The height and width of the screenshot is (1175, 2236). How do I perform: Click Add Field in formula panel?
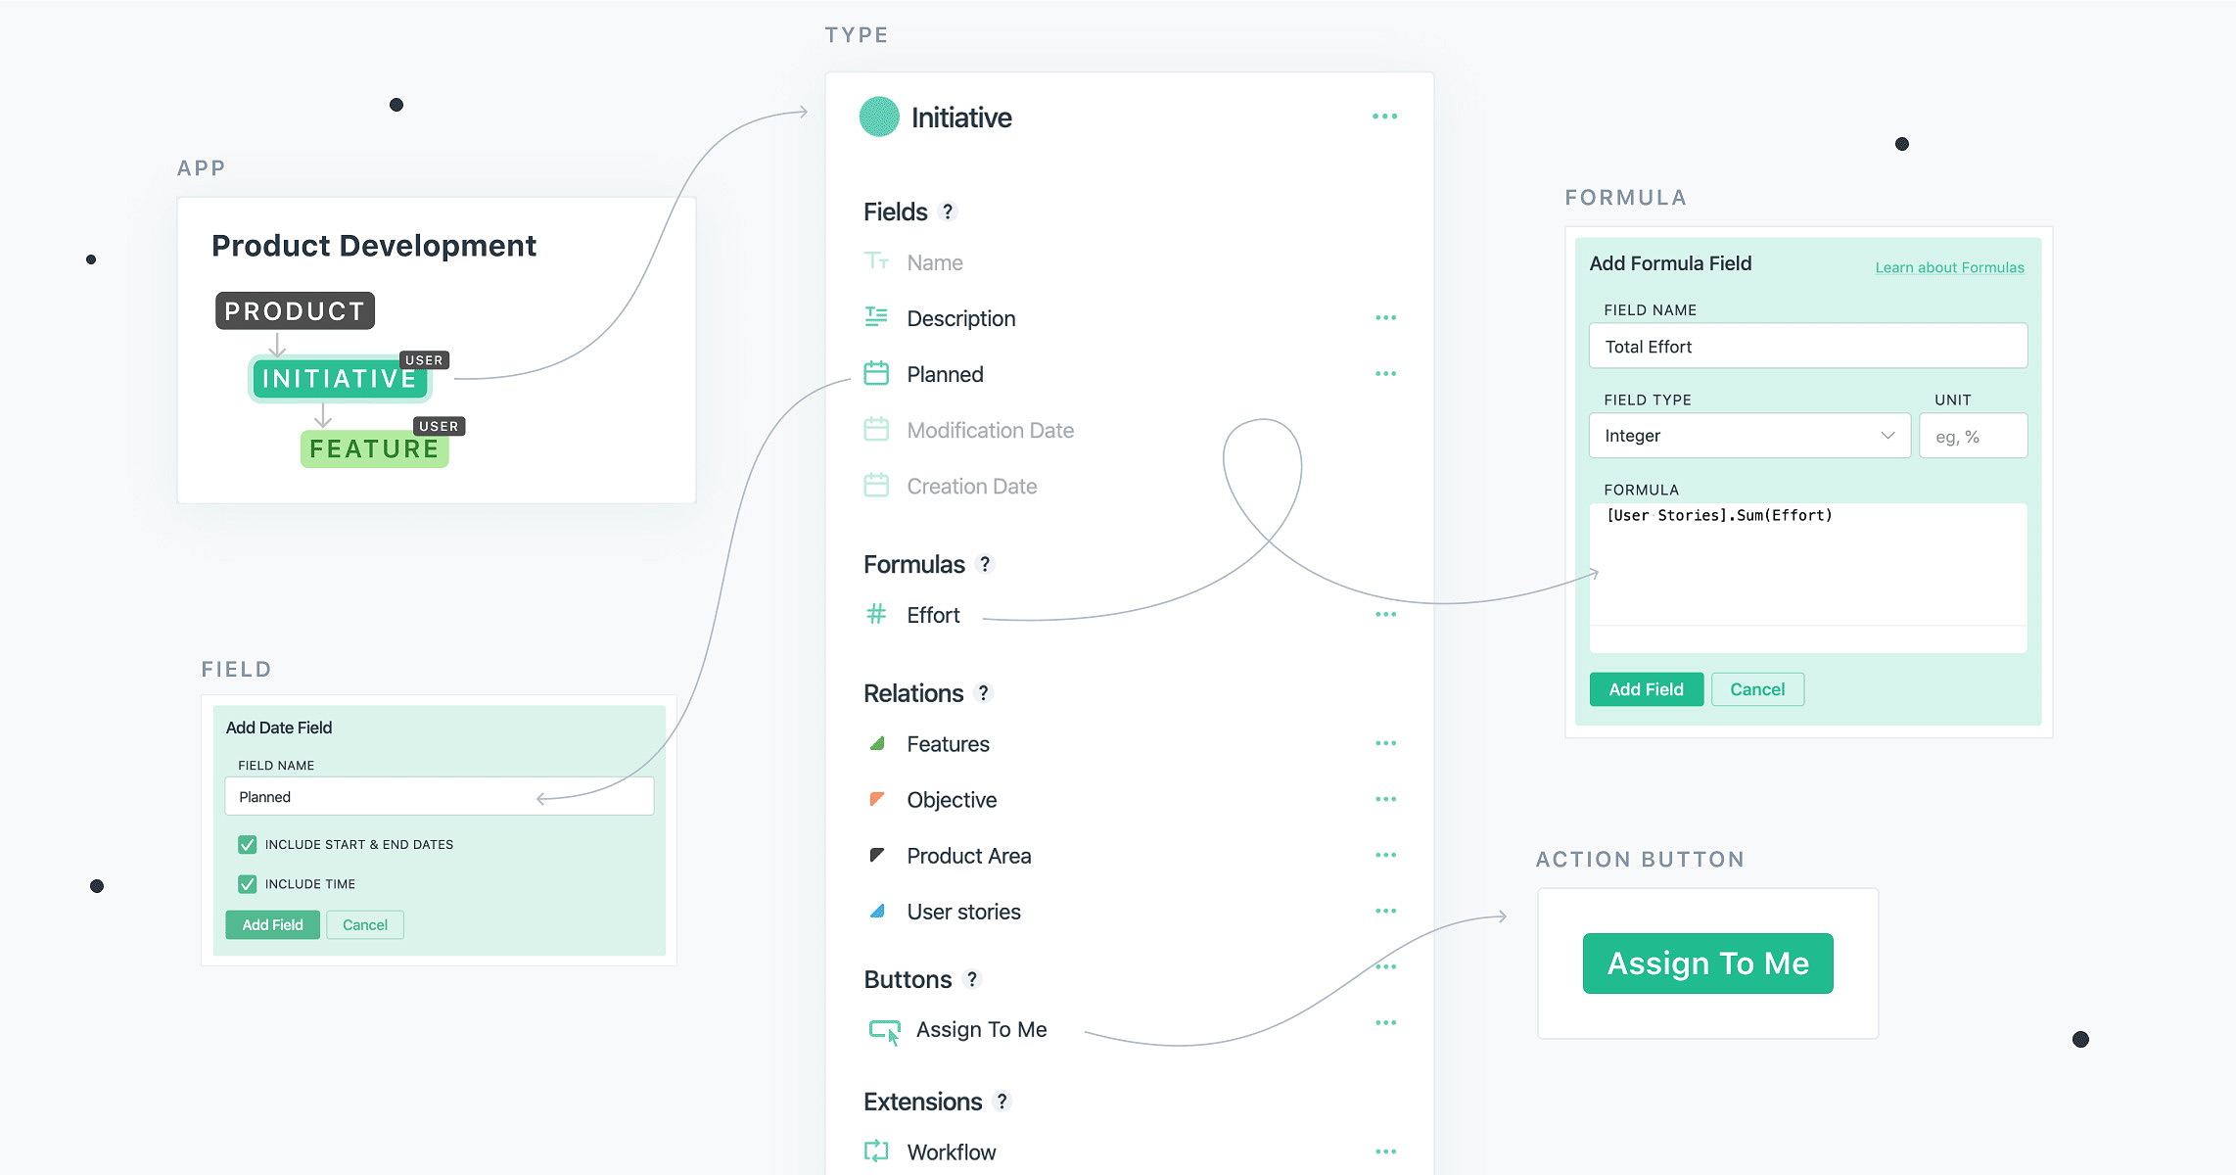pos(1646,689)
